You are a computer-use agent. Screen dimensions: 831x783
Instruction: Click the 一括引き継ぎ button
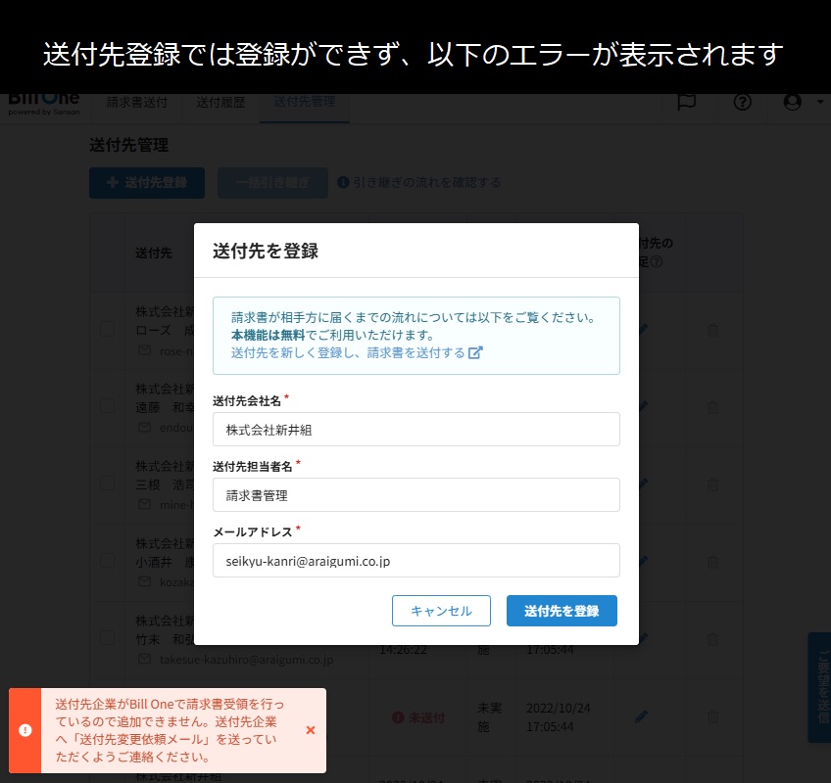point(272,183)
